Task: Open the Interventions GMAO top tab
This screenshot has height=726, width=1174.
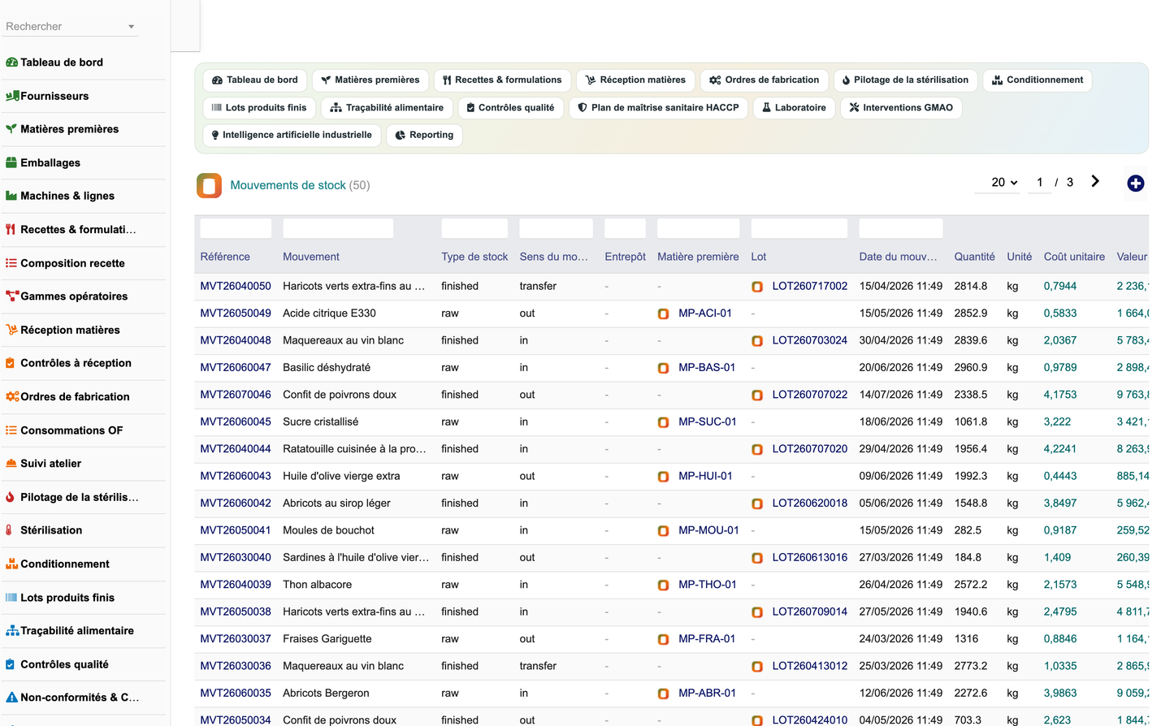Action: click(x=901, y=108)
